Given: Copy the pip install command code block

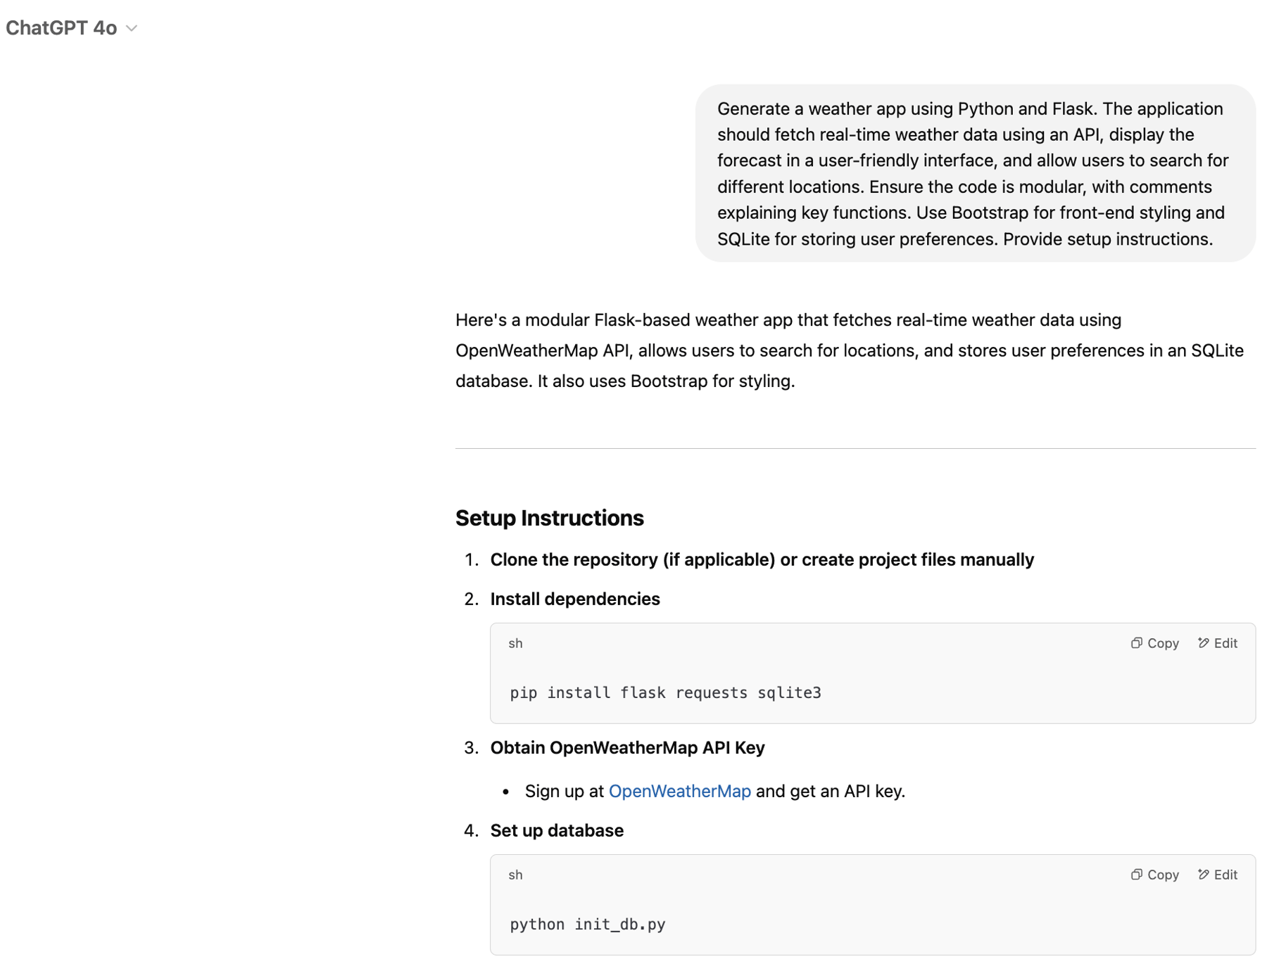Looking at the screenshot, I should tap(1155, 643).
